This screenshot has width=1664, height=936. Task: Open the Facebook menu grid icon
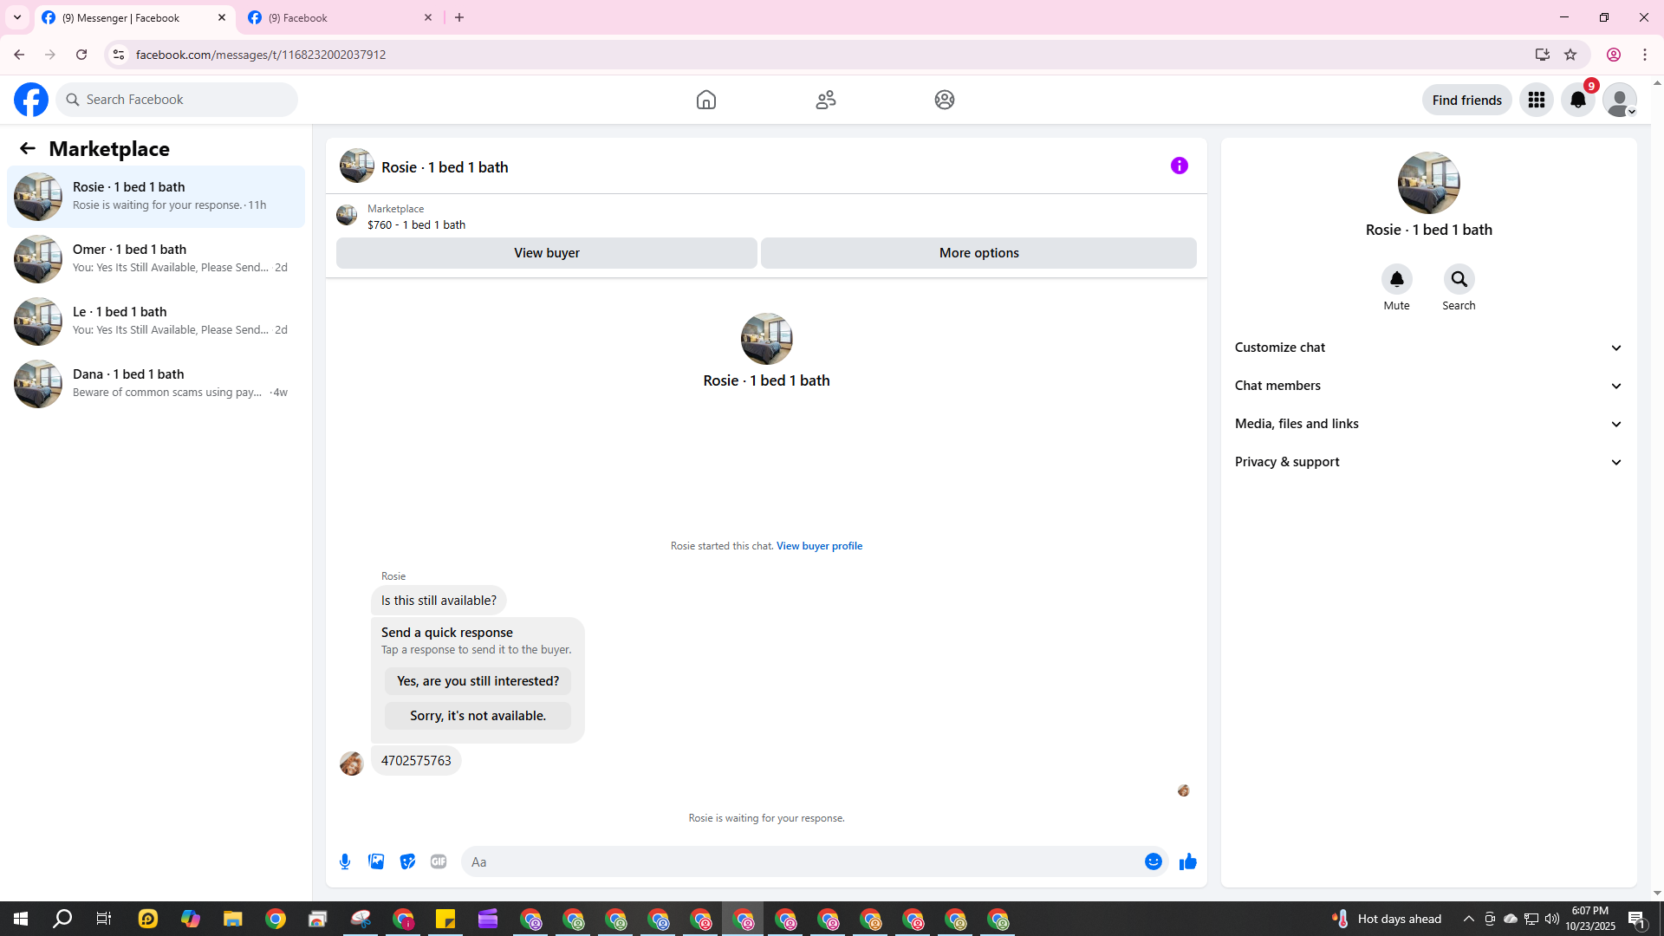click(1536, 100)
